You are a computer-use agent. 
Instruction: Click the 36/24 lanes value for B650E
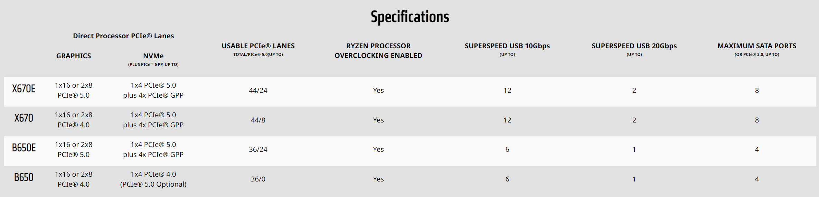[258, 149]
